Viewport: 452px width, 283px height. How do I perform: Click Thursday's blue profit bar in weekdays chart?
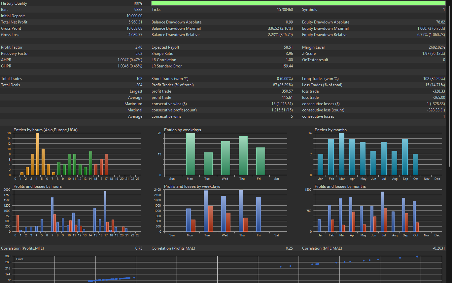(241, 211)
